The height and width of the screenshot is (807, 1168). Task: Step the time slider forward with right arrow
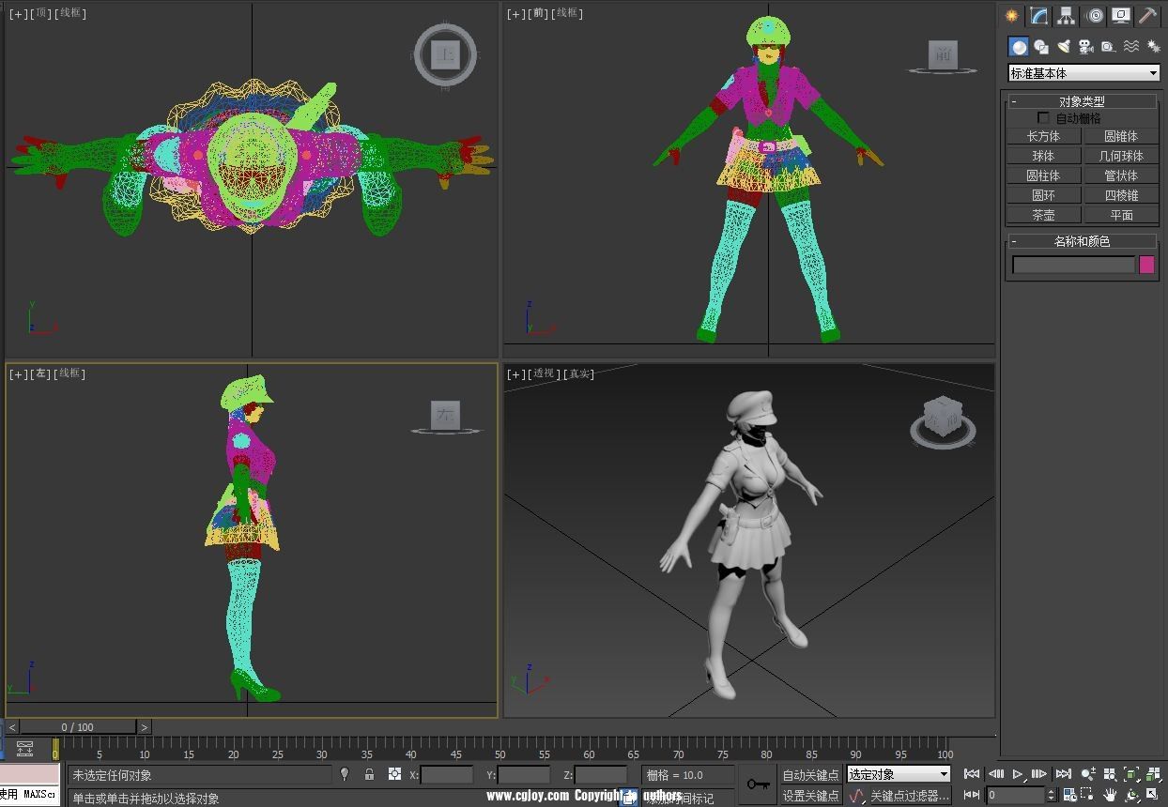click(x=144, y=727)
